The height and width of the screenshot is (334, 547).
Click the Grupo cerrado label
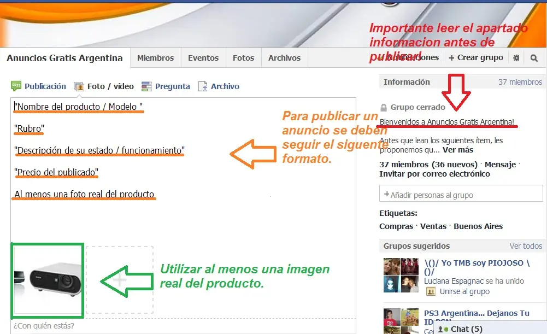pyautogui.click(x=418, y=107)
